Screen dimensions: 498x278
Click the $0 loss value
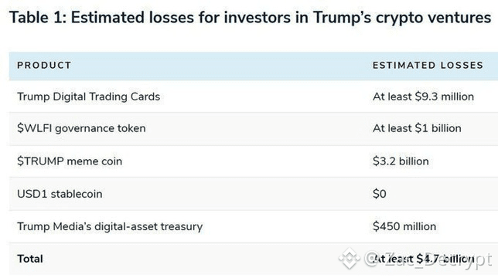pos(380,194)
